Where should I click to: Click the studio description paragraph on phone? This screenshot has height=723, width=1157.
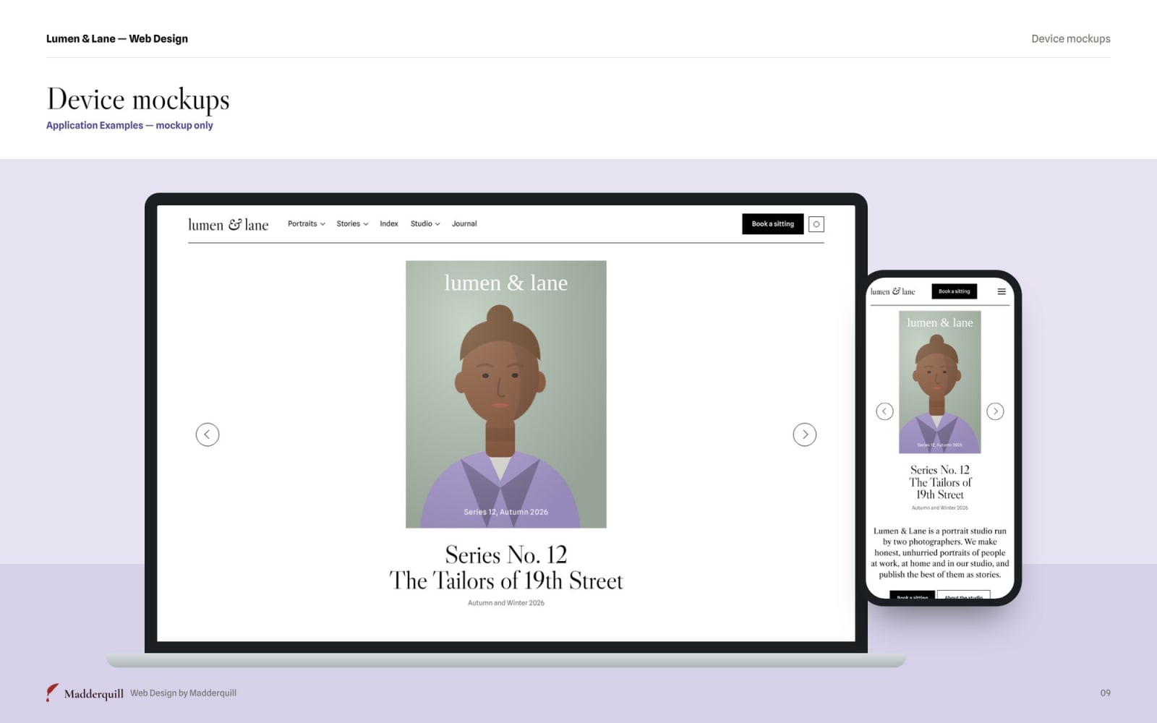(x=939, y=552)
